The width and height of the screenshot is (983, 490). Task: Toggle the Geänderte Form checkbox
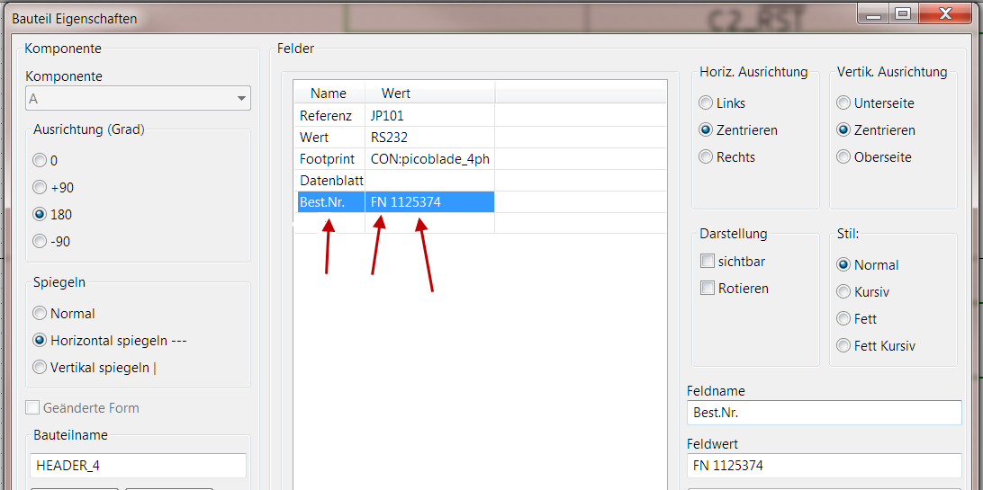(x=32, y=408)
